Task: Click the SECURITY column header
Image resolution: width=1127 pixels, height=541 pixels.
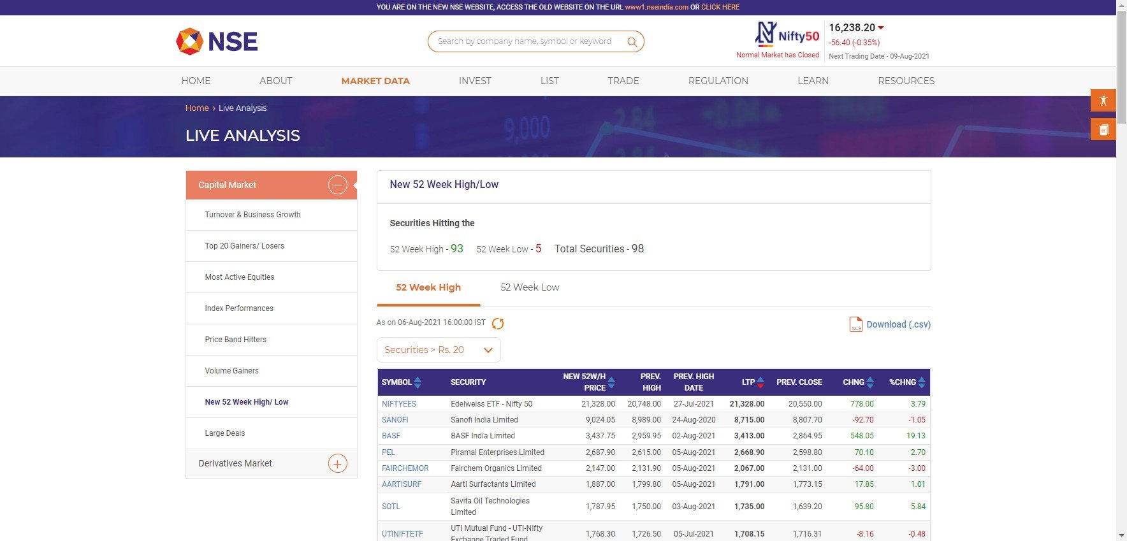Action: (469, 382)
